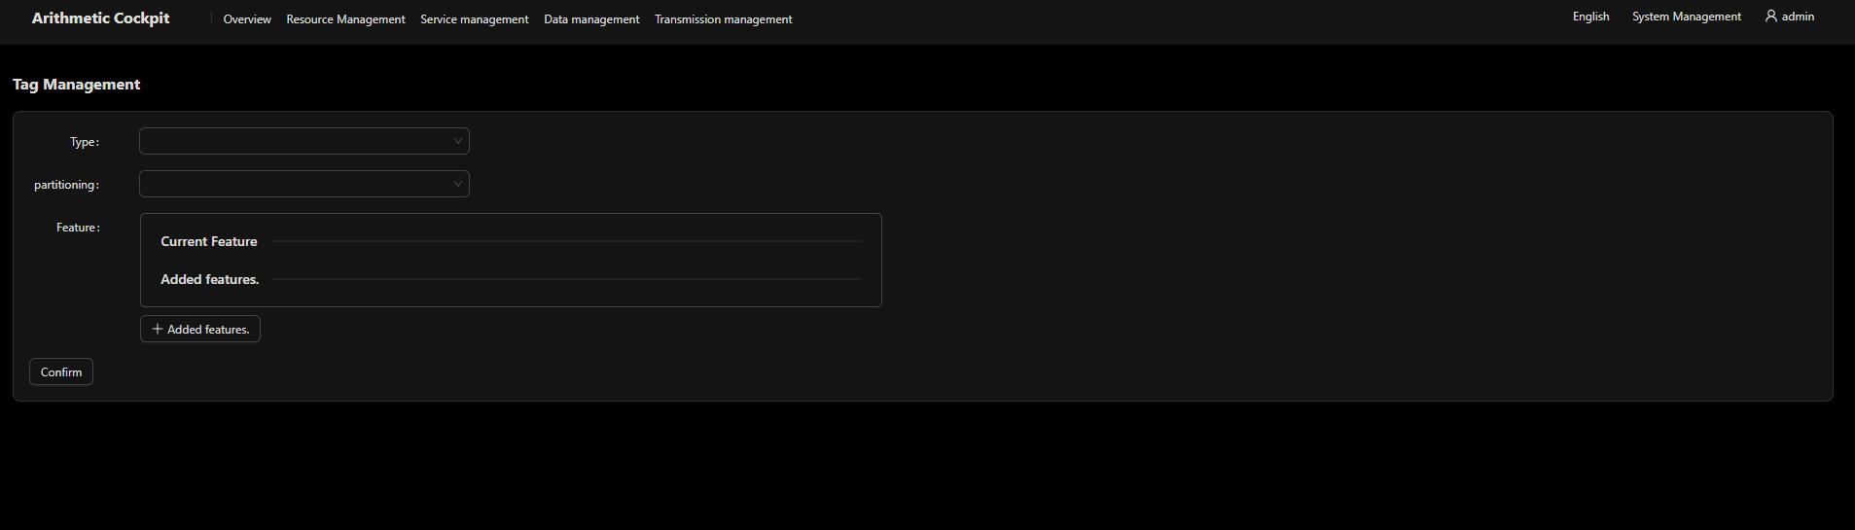
Task: Click the Confirm button
Action: [x=61, y=371]
